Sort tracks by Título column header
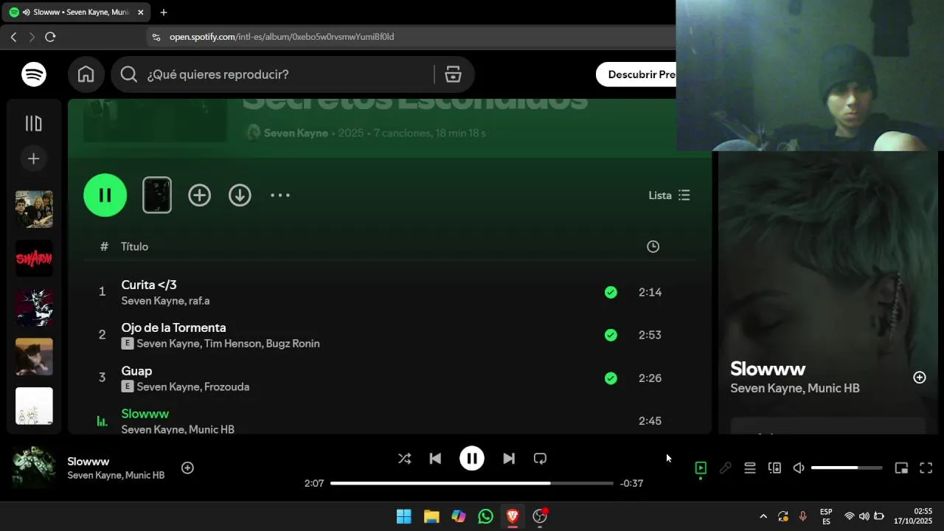The height and width of the screenshot is (531, 944). pos(134,246)
